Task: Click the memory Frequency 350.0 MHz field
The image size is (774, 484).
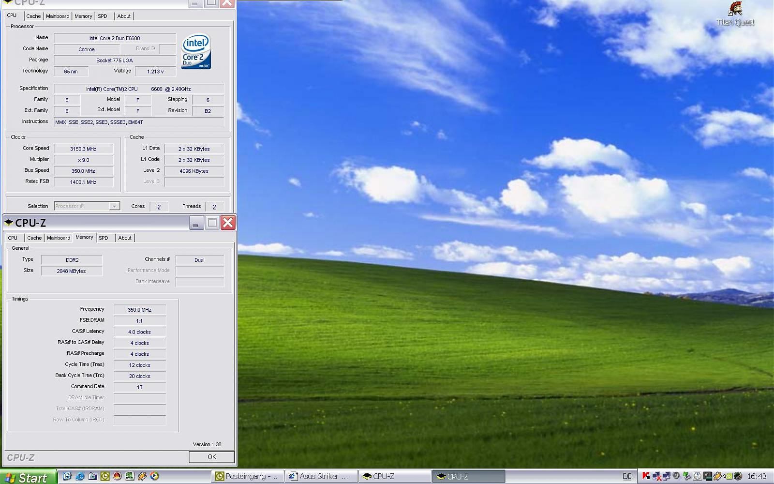Action: click(139, 310)
